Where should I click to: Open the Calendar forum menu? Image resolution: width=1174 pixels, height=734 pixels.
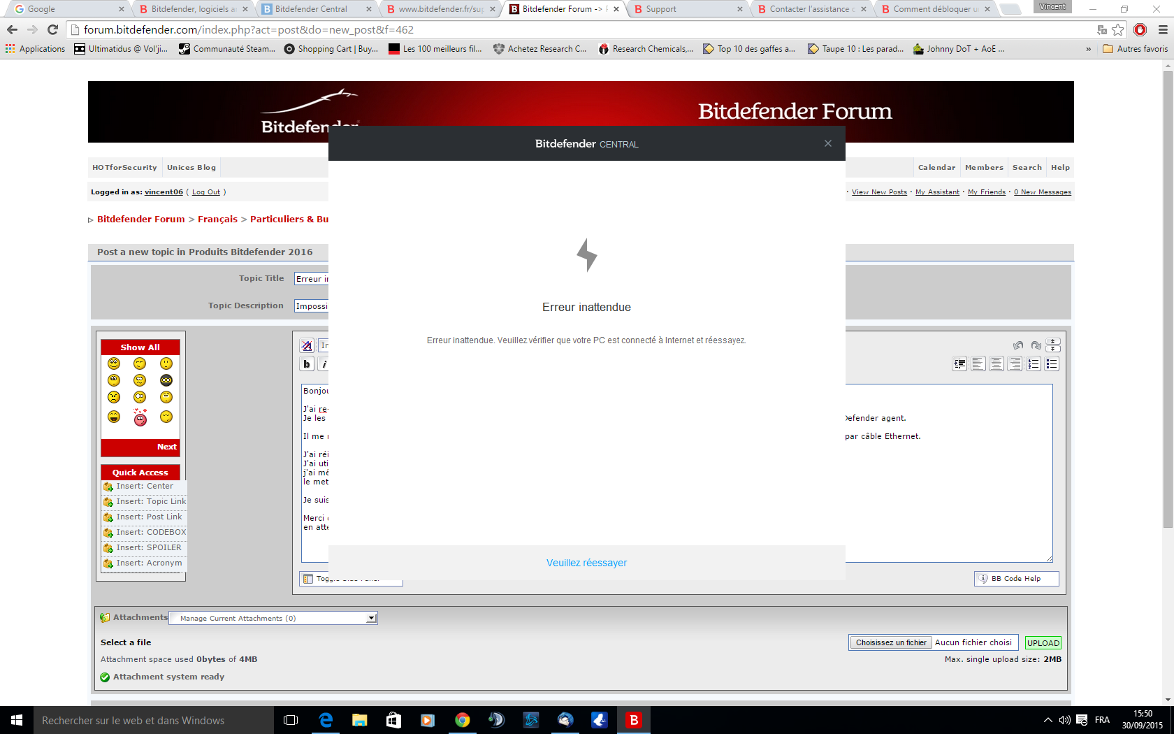click(x=936, y=168)
